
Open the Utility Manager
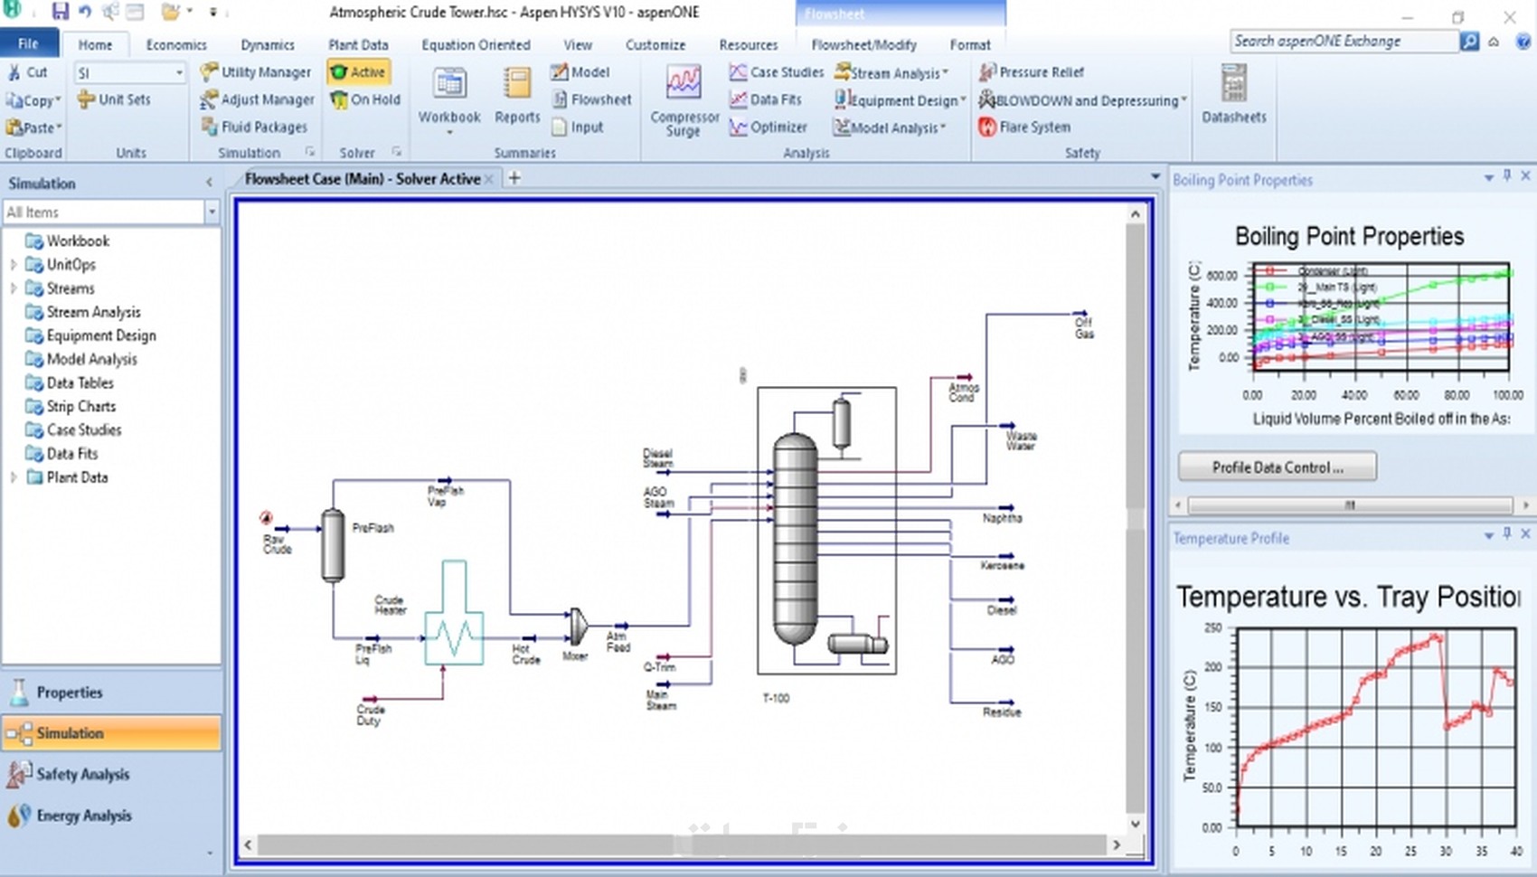pos(256,72)
